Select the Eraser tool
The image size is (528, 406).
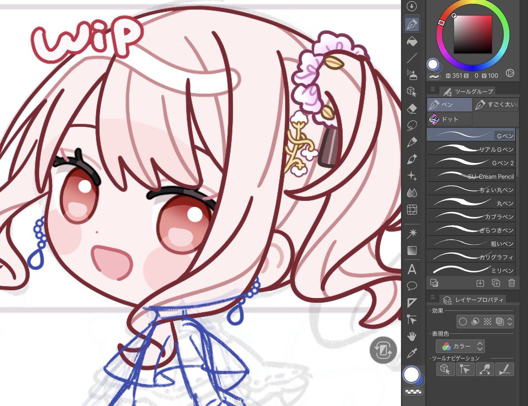point(412,108)
